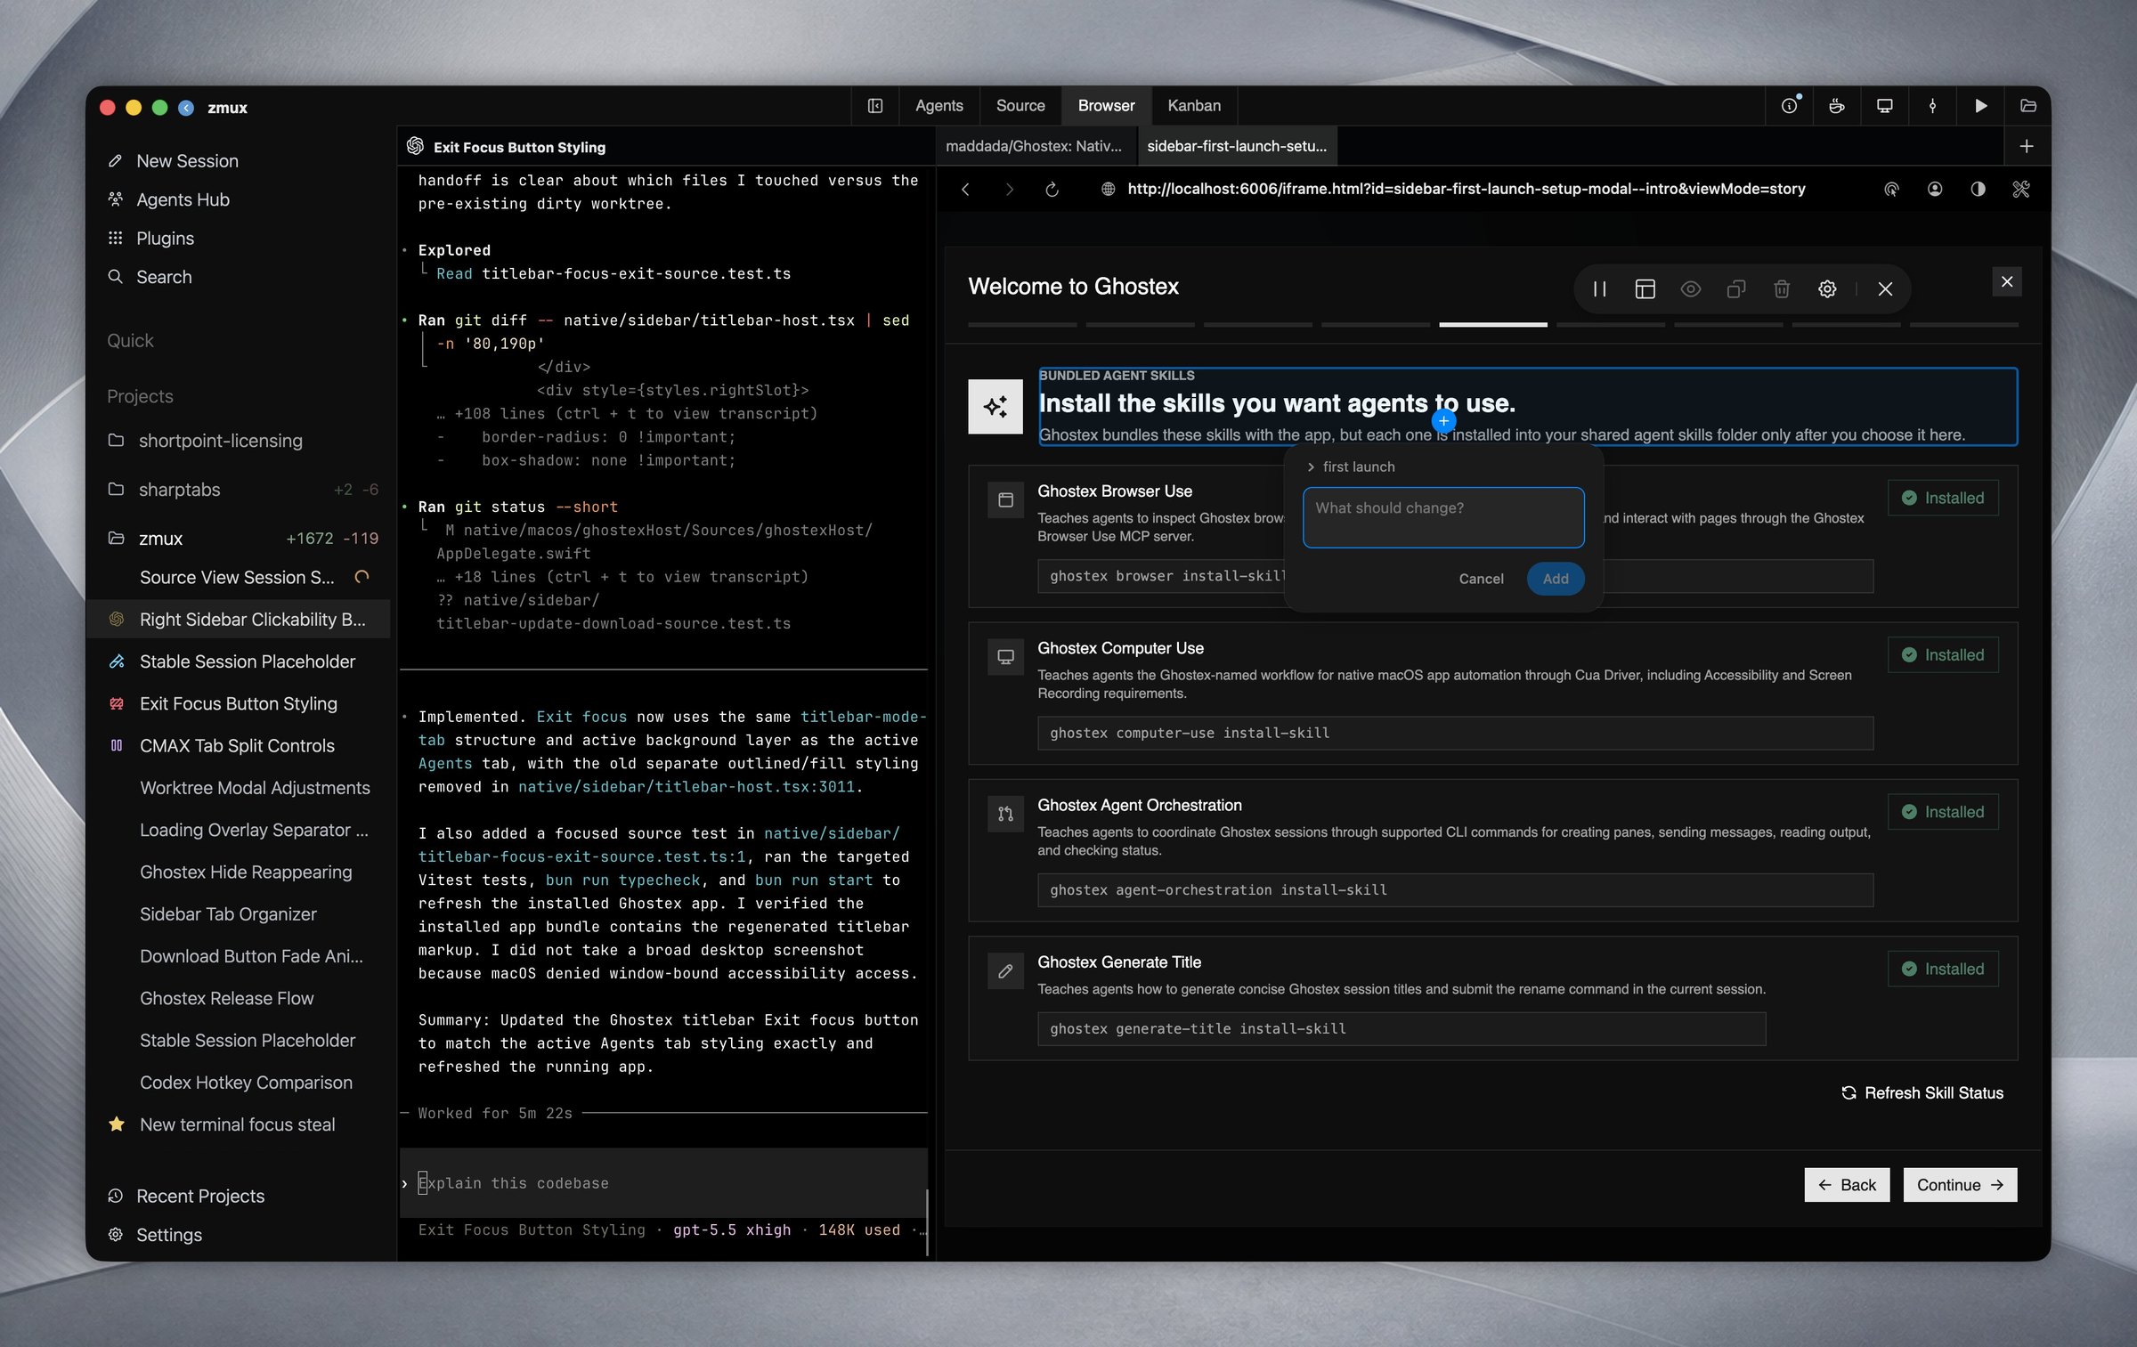Click the Installed badge for Ghostex Computer Use
The width and height of the screenshot is (2137, 1347).
[1943, 654]
